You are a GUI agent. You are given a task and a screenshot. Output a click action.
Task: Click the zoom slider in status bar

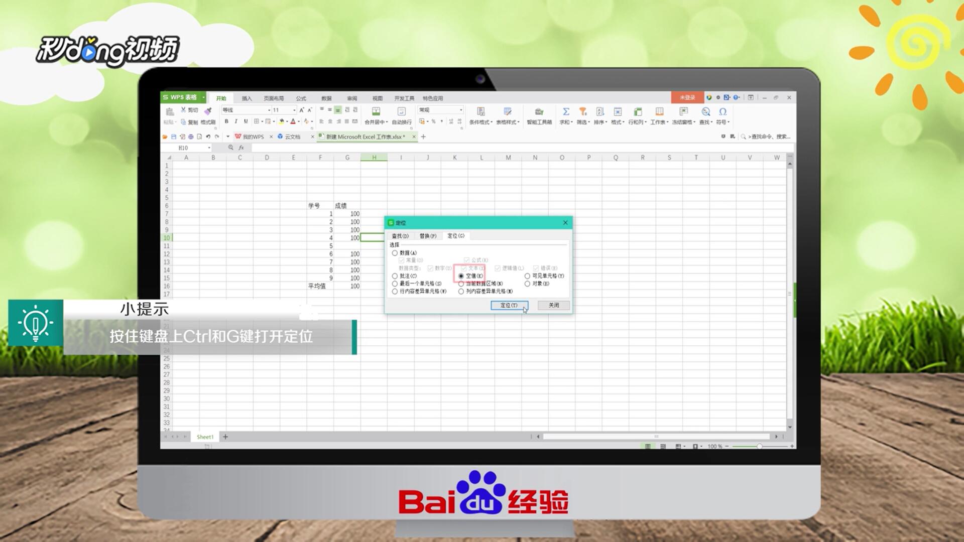click(759, 446)
